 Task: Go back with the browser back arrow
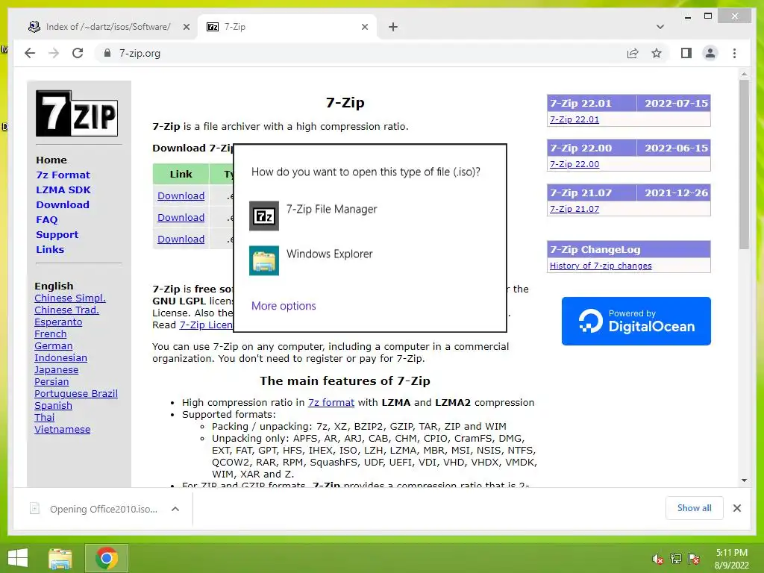(x=30, y=53)
